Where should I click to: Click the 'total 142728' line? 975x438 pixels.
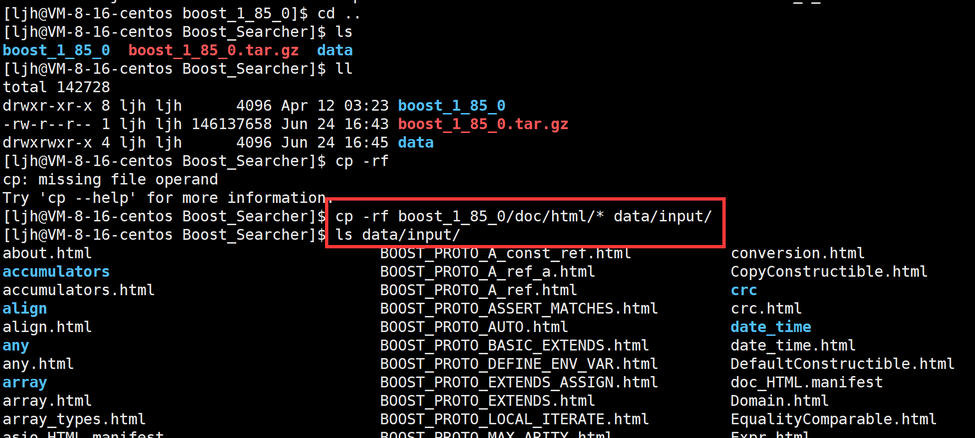pyautogui.click(x=56, y=87)
